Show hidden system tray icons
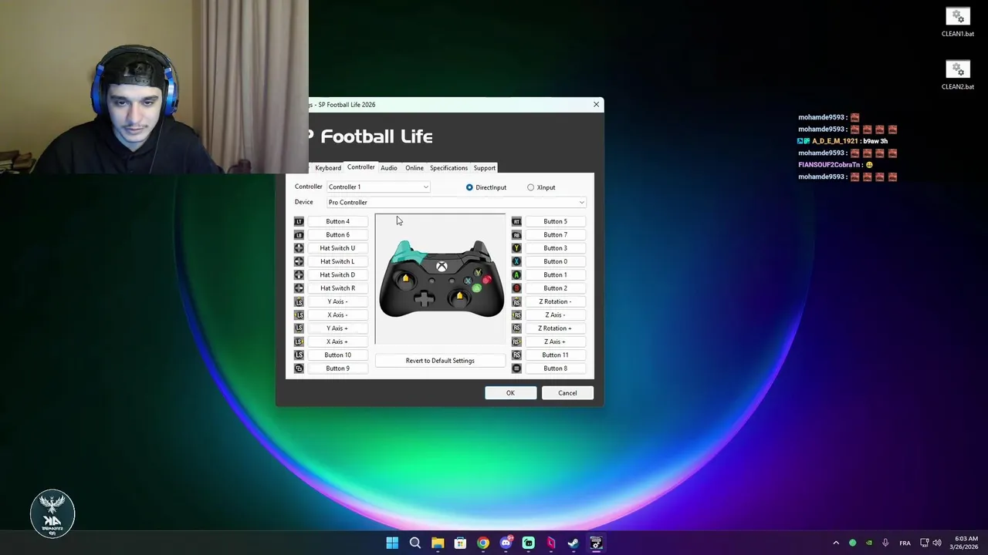This screenshot has height=555, width=988. (835, 543)
